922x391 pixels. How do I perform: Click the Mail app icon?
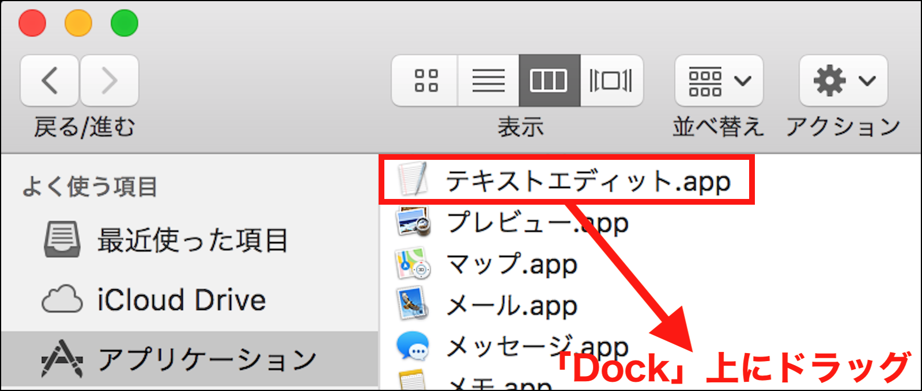[413, 305]
